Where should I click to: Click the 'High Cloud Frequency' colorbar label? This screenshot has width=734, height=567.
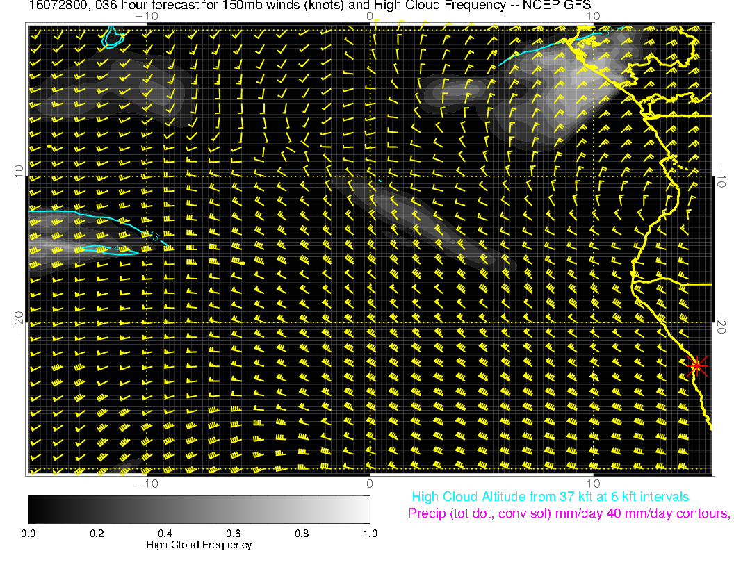point(199,545)
